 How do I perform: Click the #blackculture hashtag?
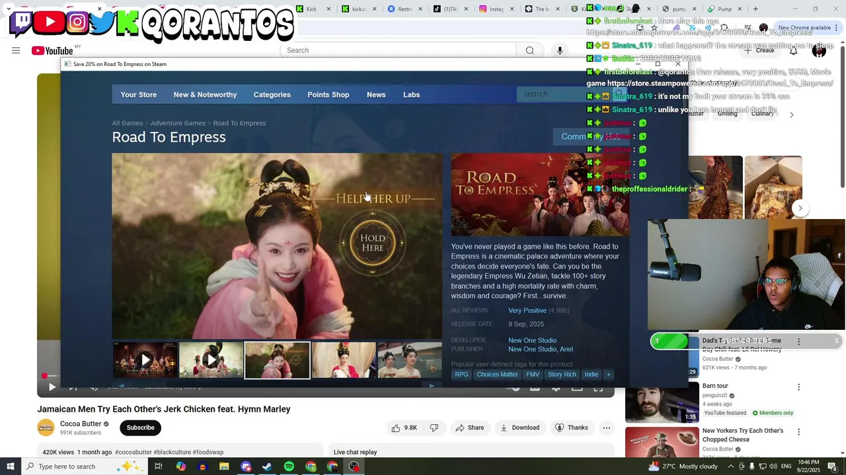click(x=172, y=452)
